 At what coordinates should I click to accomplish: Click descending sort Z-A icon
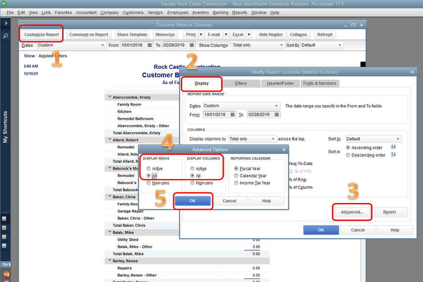[394, 155]
